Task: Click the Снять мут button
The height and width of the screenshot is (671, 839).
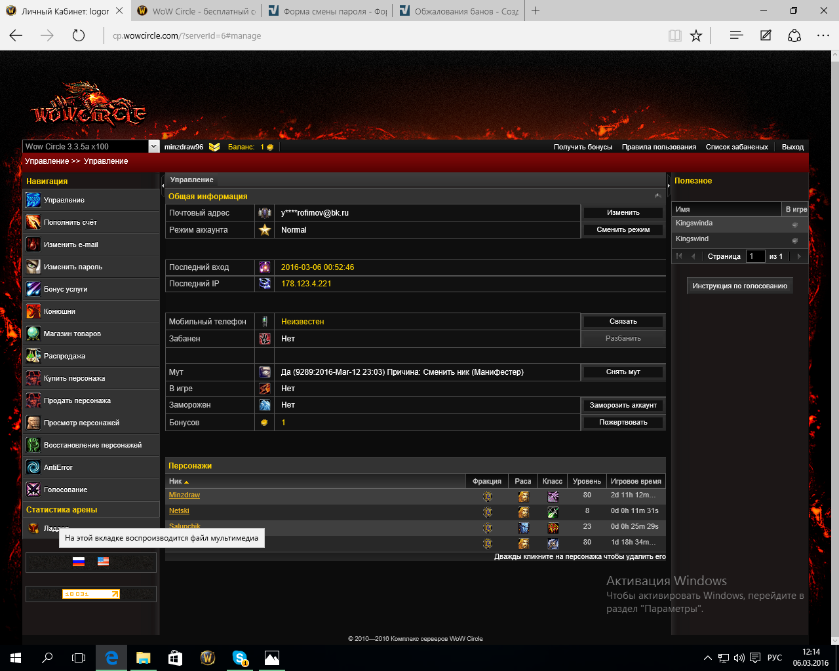Action: (623, 372)
